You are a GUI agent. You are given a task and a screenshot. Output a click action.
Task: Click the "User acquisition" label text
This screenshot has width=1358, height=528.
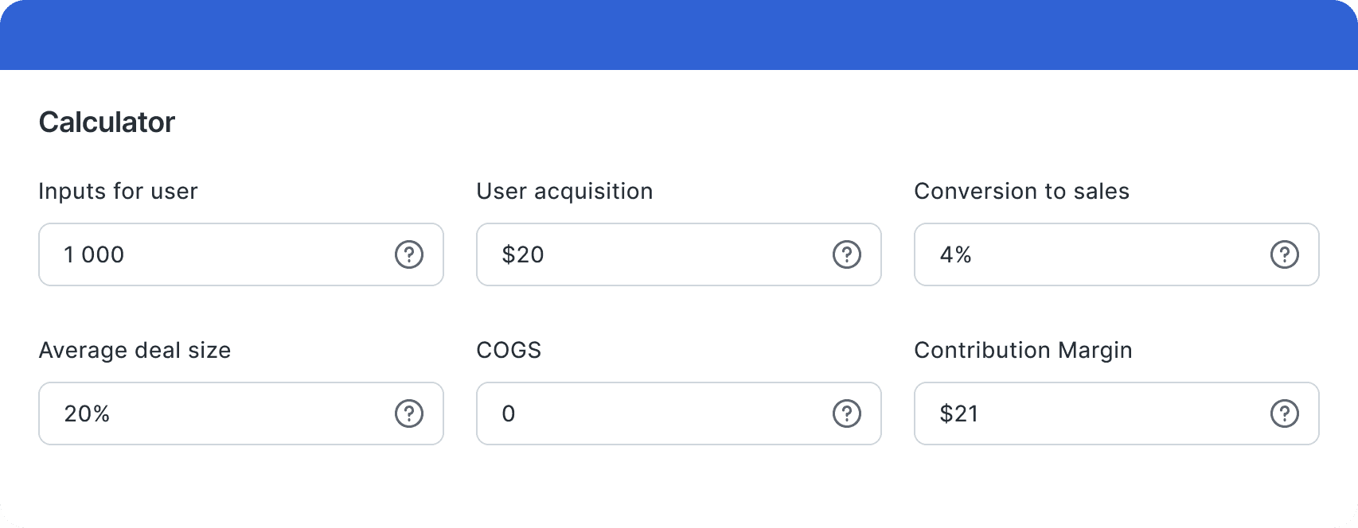click(x=564, y=192)
